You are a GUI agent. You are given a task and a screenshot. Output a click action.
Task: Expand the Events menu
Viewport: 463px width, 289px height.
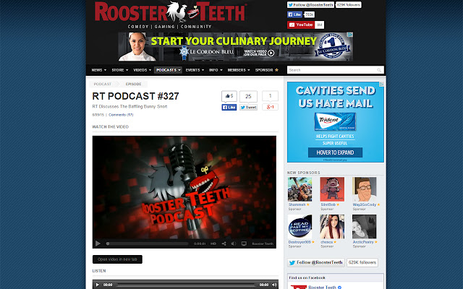[195, 70]
